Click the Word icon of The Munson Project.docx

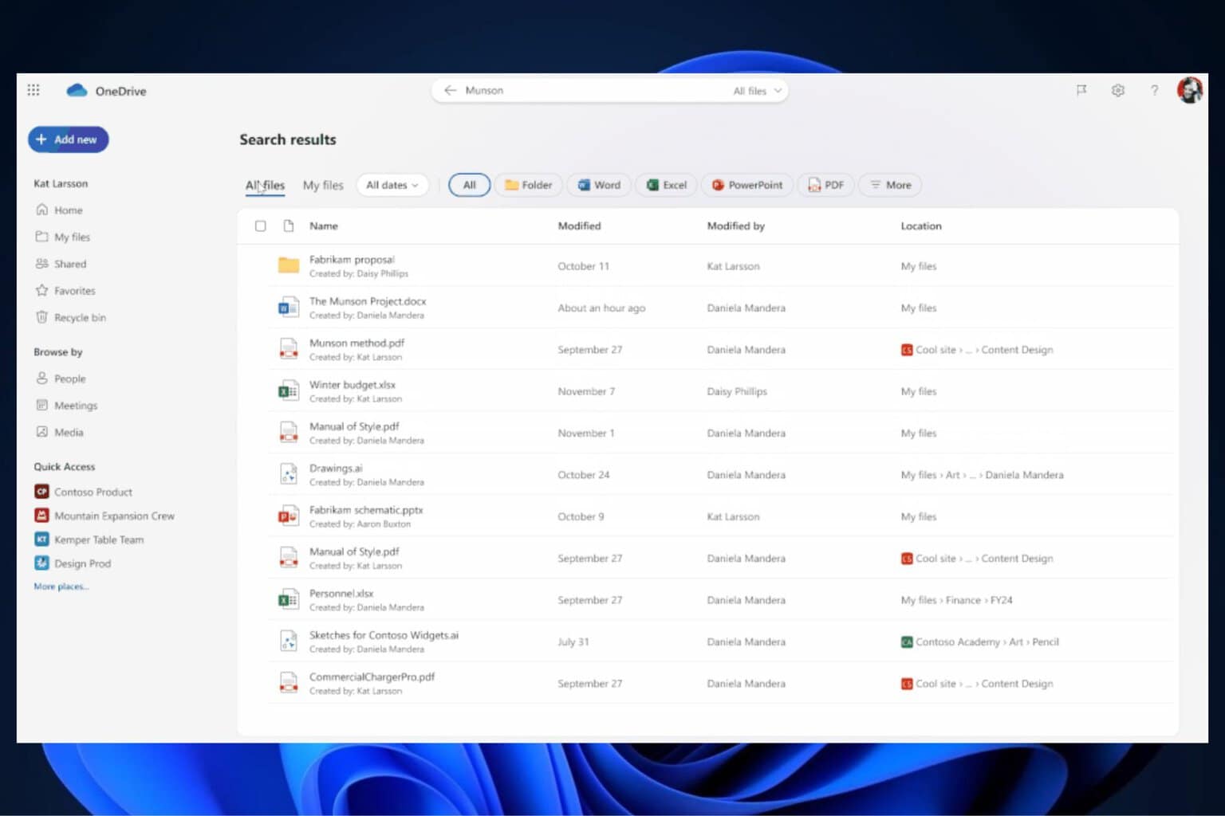pos(288,308)
